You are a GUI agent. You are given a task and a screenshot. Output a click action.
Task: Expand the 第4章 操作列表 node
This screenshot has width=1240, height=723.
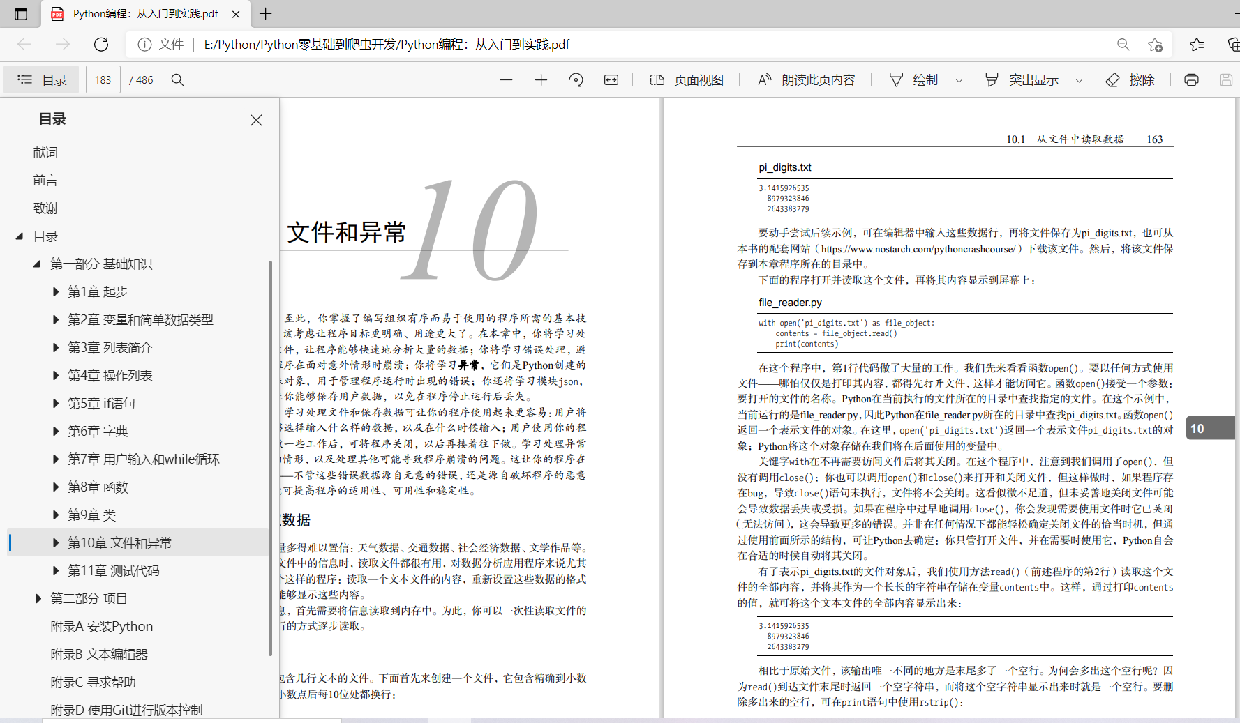click(x=55, y=376)
